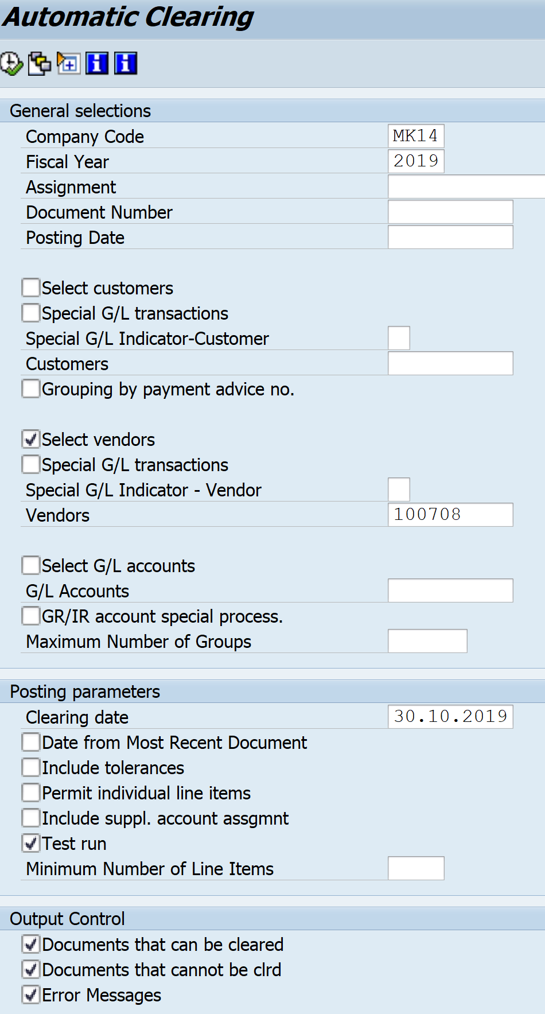Uncheck Documents that cannot be clrd

click(31, 969)
